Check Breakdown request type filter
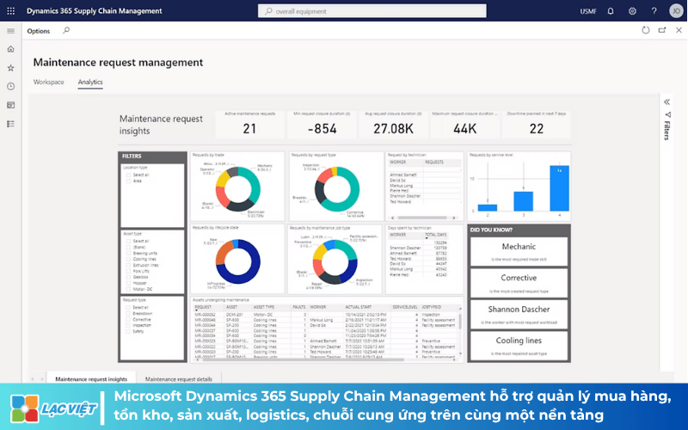This screenshot has height=430, width=688. (128, 314)
